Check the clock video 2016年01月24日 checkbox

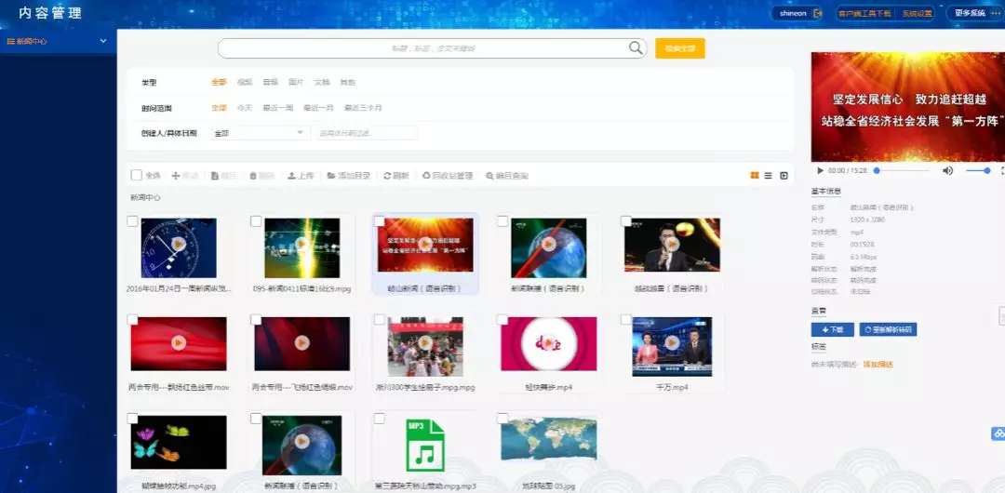[x=132, y=221]
